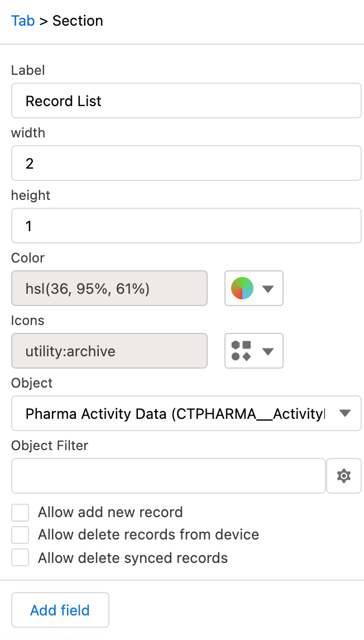Image resolution: width=364 pixels, height=640 pixels.
Task: Enable Allow add new record
Action: [20, 513]
